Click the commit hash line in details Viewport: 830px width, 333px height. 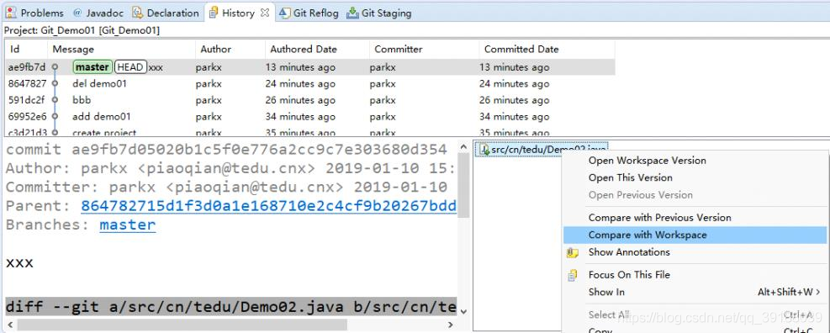226,150
